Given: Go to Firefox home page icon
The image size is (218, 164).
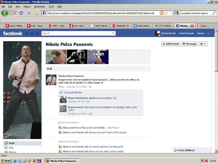Looking at the screenshot, I should click(x=36, y=13).
